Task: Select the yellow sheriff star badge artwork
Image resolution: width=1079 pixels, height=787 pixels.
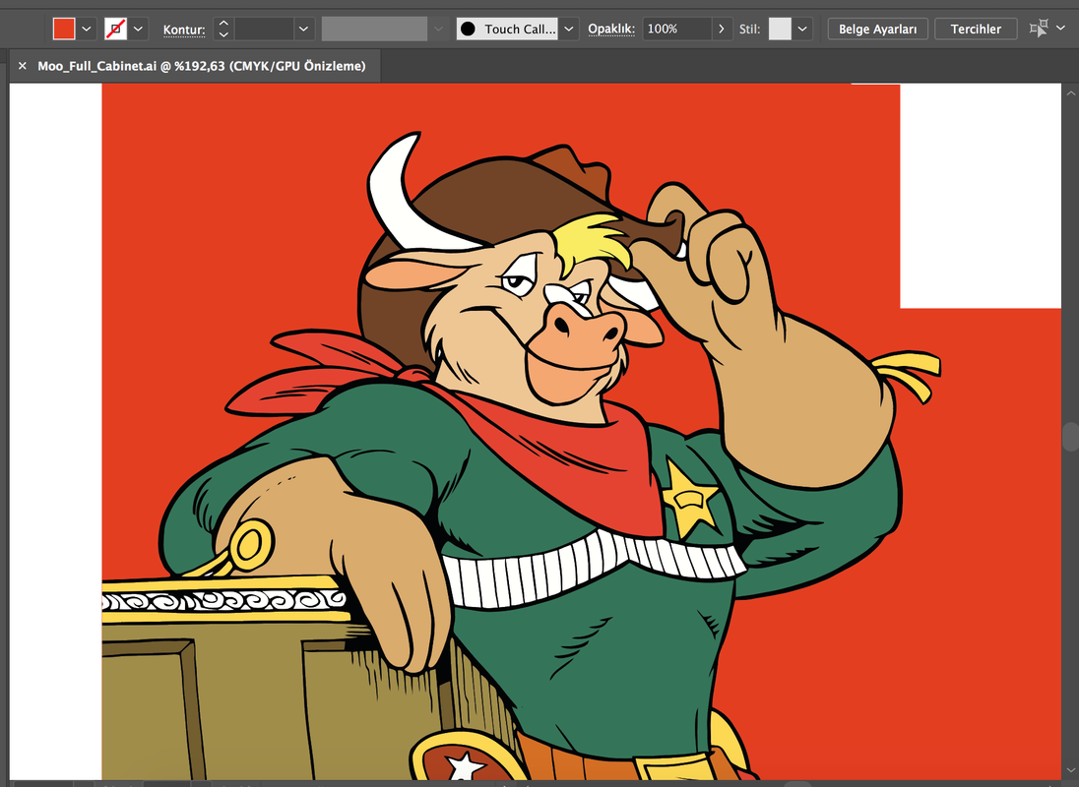Action: 691,499
